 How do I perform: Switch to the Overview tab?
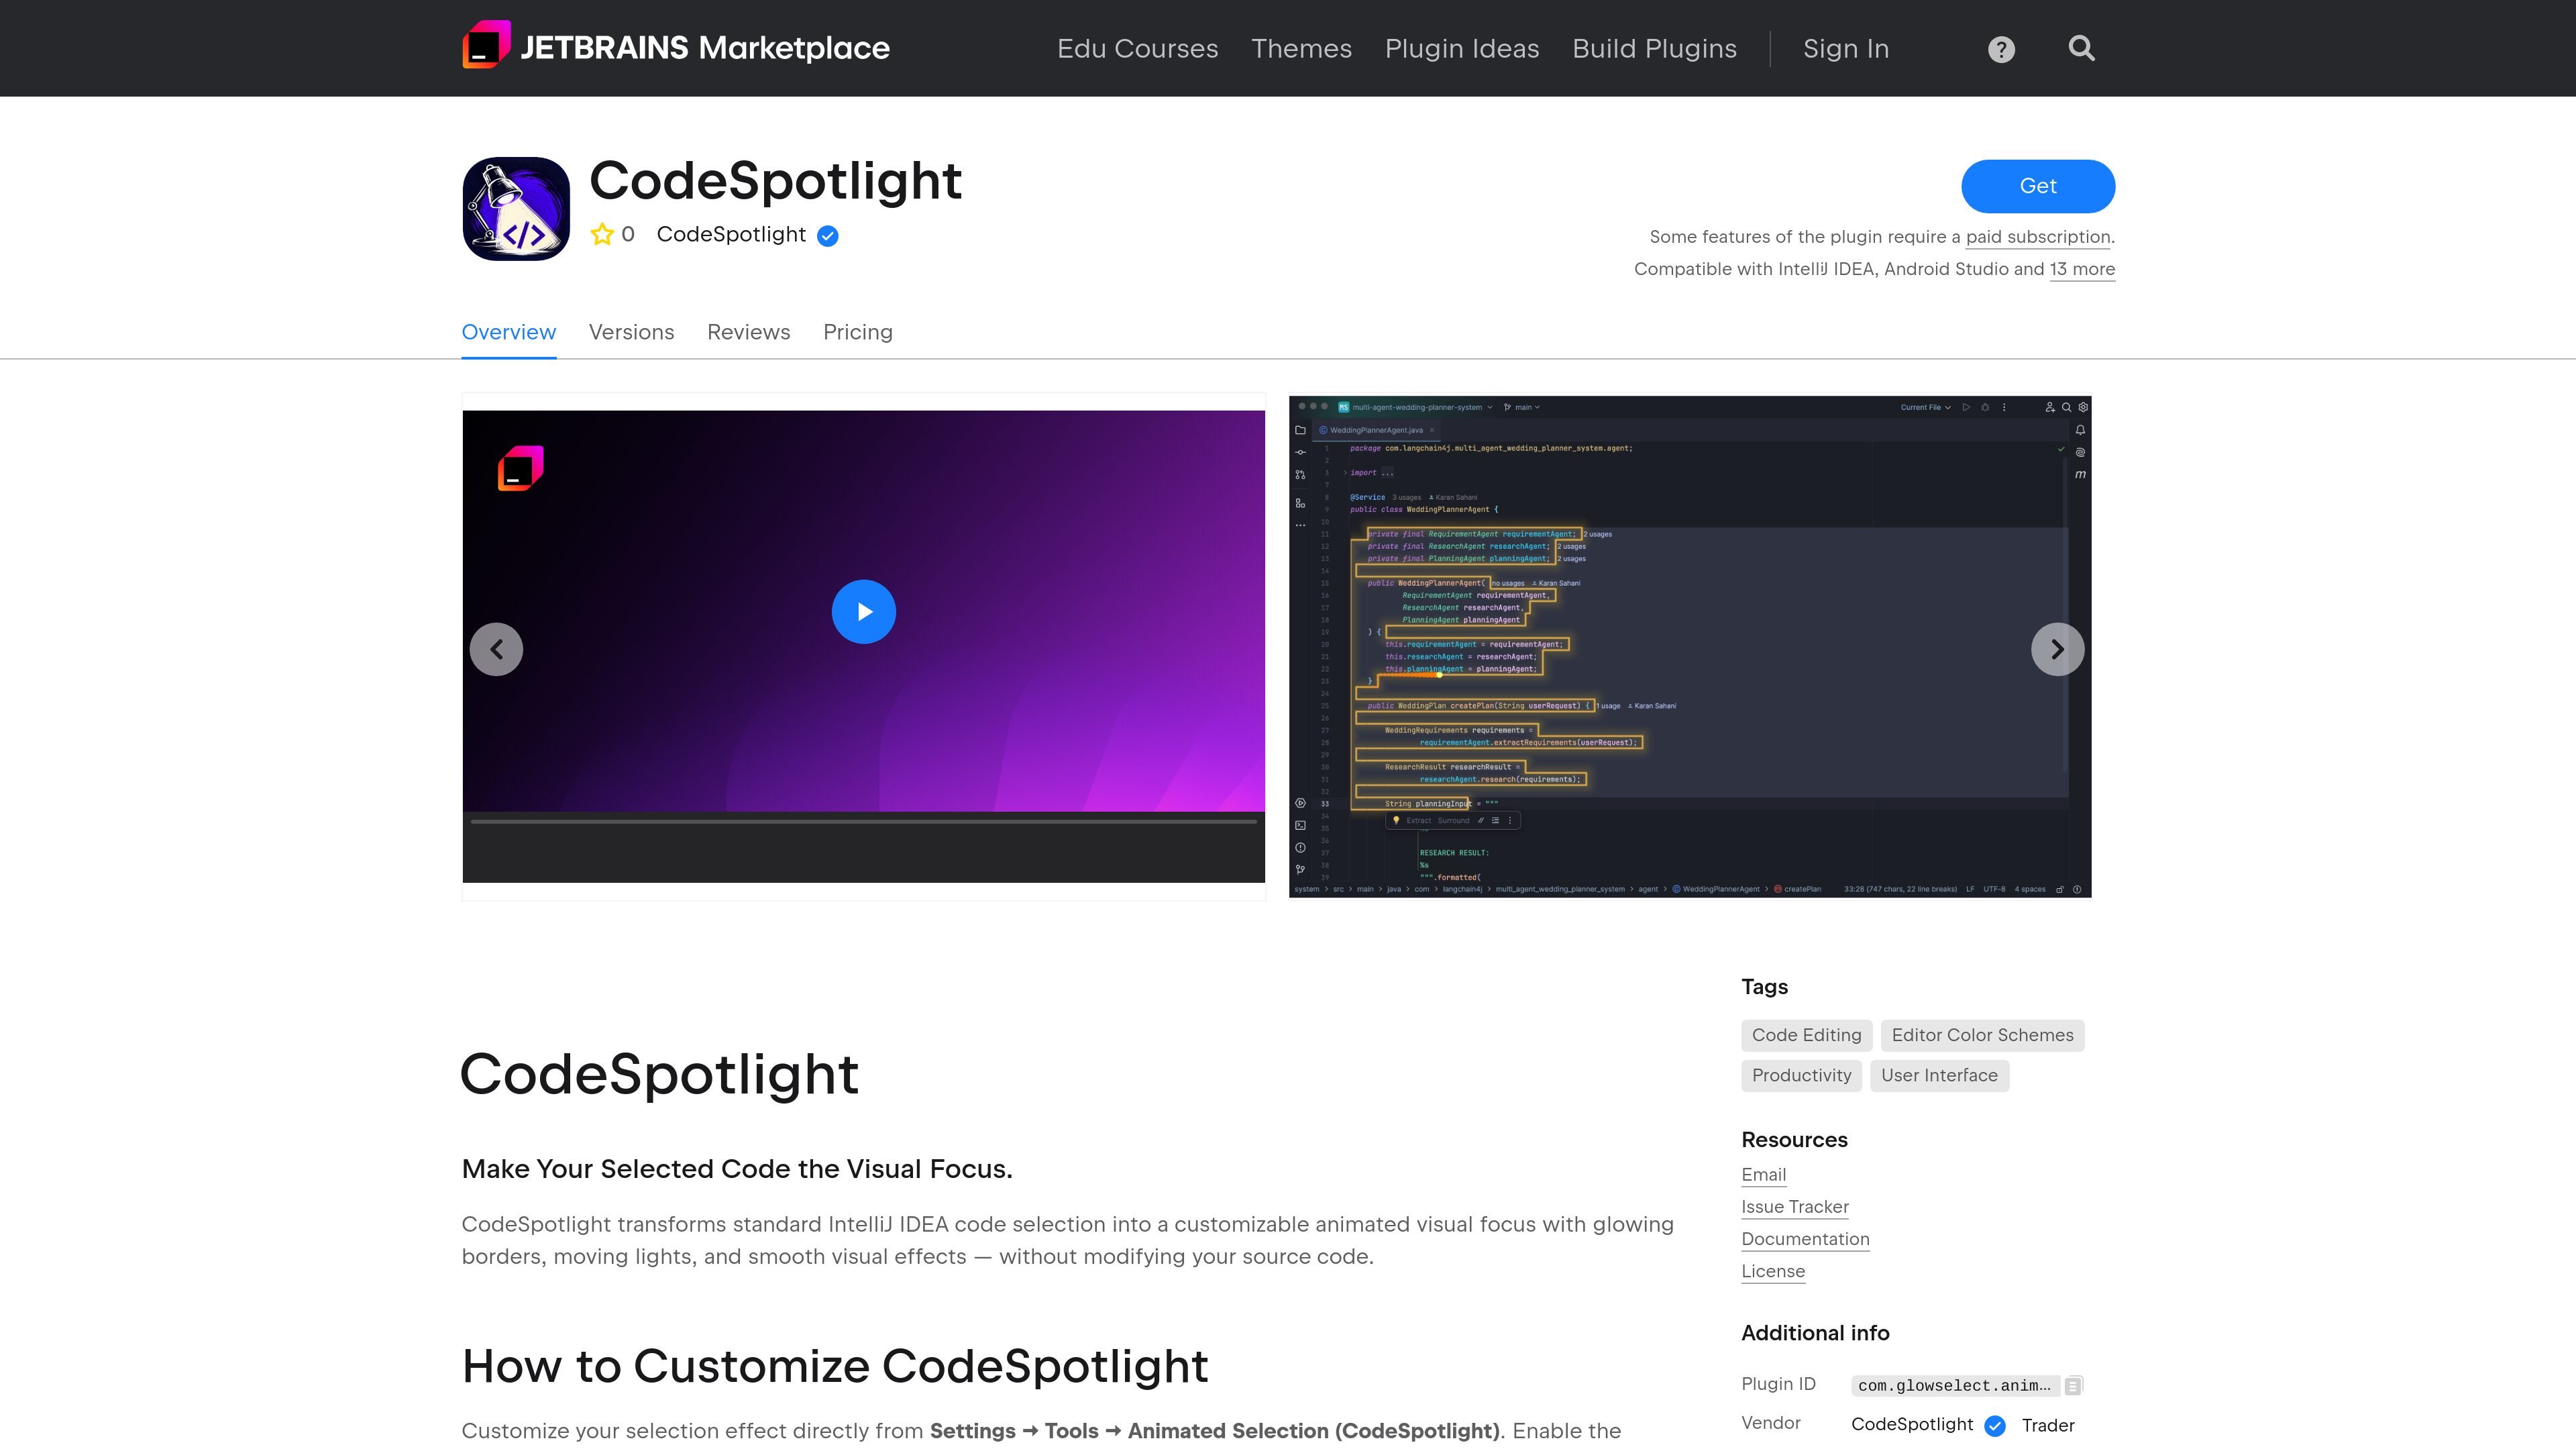click(x=508, y=332)
